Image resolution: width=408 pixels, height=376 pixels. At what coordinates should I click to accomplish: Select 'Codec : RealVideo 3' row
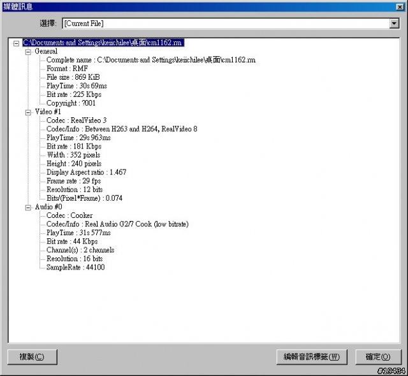(76, 120)
